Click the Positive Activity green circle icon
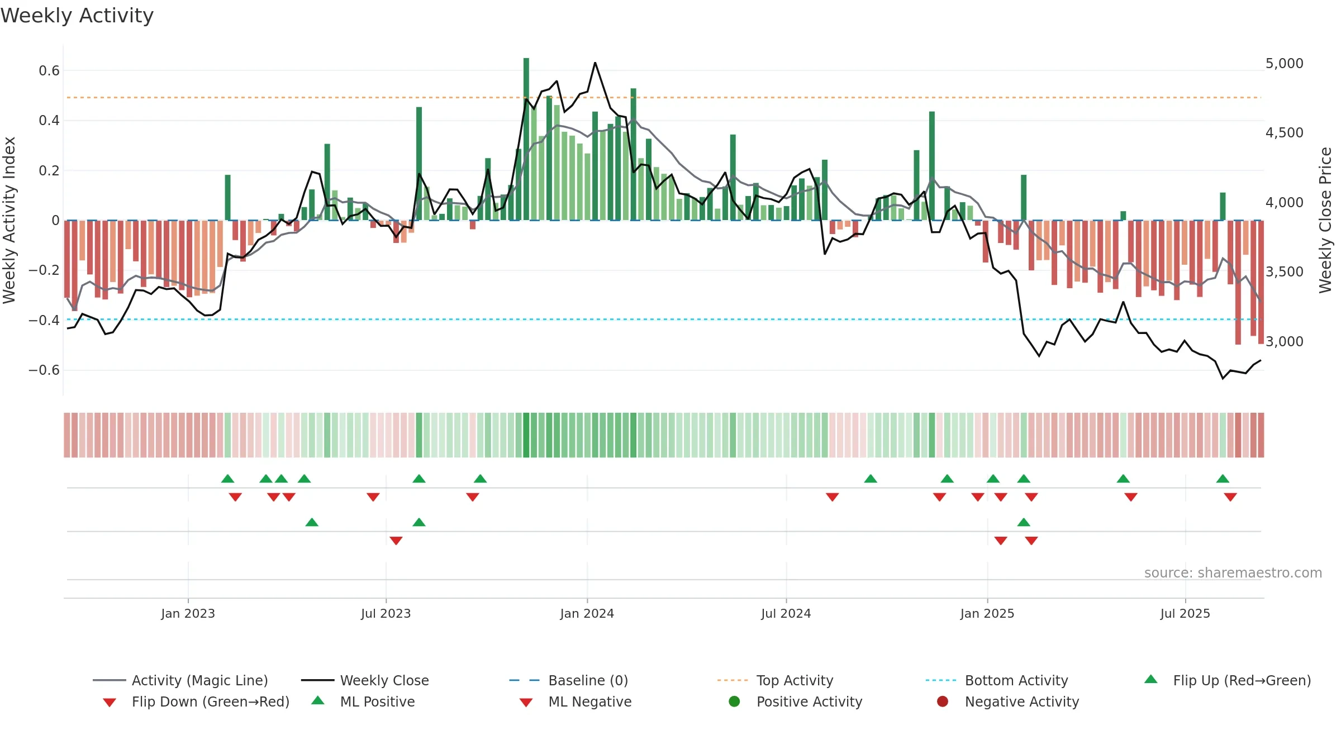The height and width of the screenshot is (754, 1341). (734, 701)
